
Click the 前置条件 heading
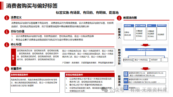click(x=16, y=69)
